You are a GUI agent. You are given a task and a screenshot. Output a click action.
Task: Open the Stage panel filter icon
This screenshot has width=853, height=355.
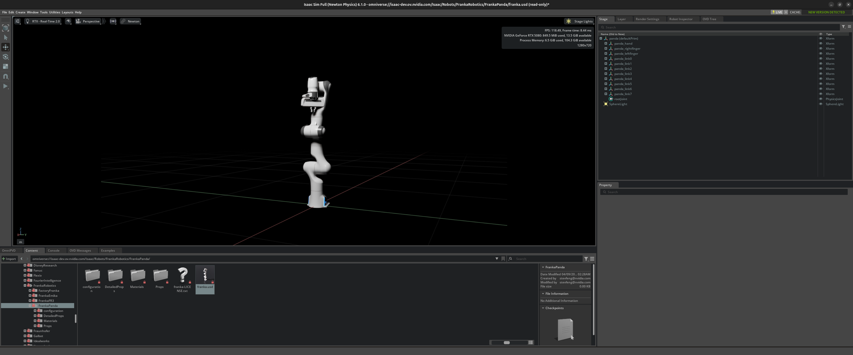click(x=843, y=27)
